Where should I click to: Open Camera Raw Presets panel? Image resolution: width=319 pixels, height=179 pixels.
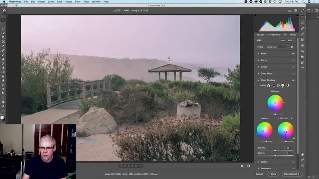303,62
